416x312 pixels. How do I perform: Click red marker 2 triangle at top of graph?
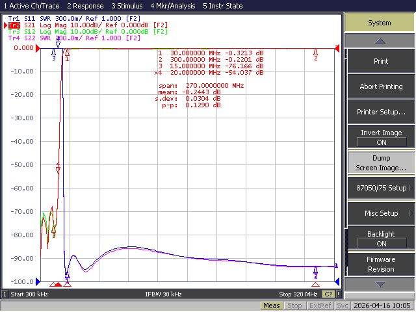point(315,51)
